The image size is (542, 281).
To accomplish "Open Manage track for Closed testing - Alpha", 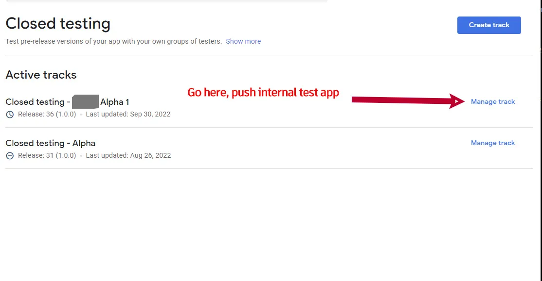I will [x=493, y=143].
